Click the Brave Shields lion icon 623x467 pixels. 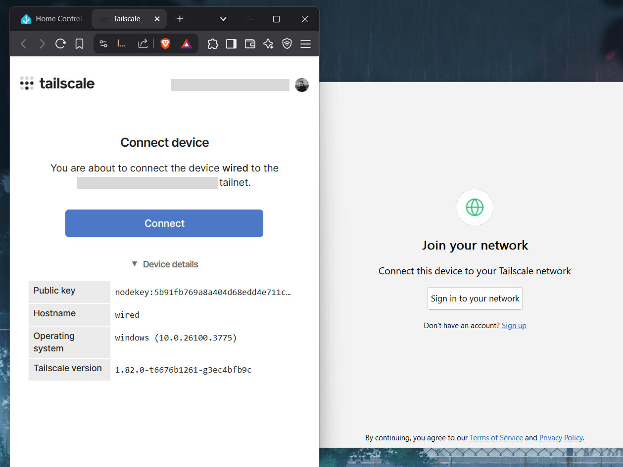click(165, 44)
